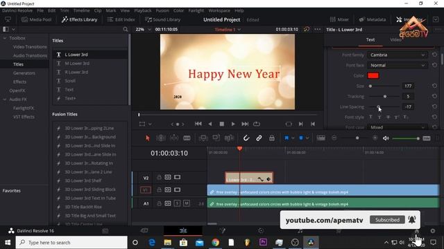Open the Edit Index panel

(x=121, y=19)
